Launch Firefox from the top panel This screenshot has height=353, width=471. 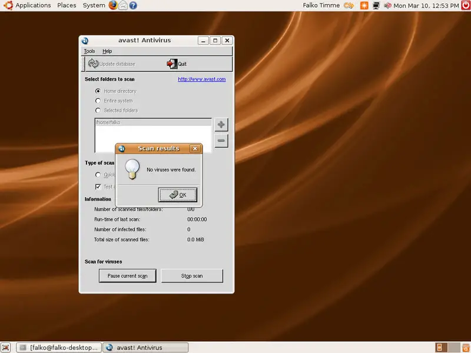[113, 5]
